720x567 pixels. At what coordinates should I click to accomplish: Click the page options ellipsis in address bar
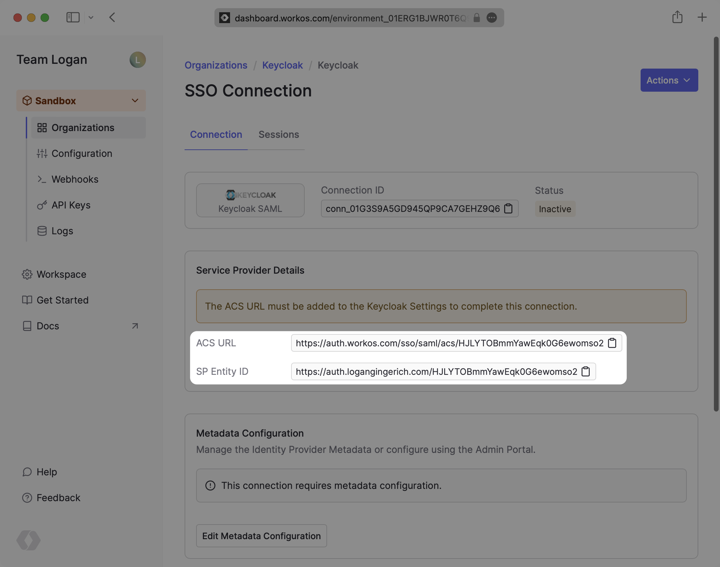(492, 18)
